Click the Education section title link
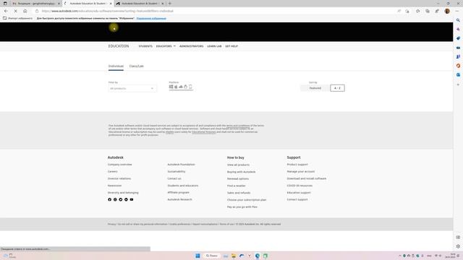 pyautogui.click(x=119, y=46)
